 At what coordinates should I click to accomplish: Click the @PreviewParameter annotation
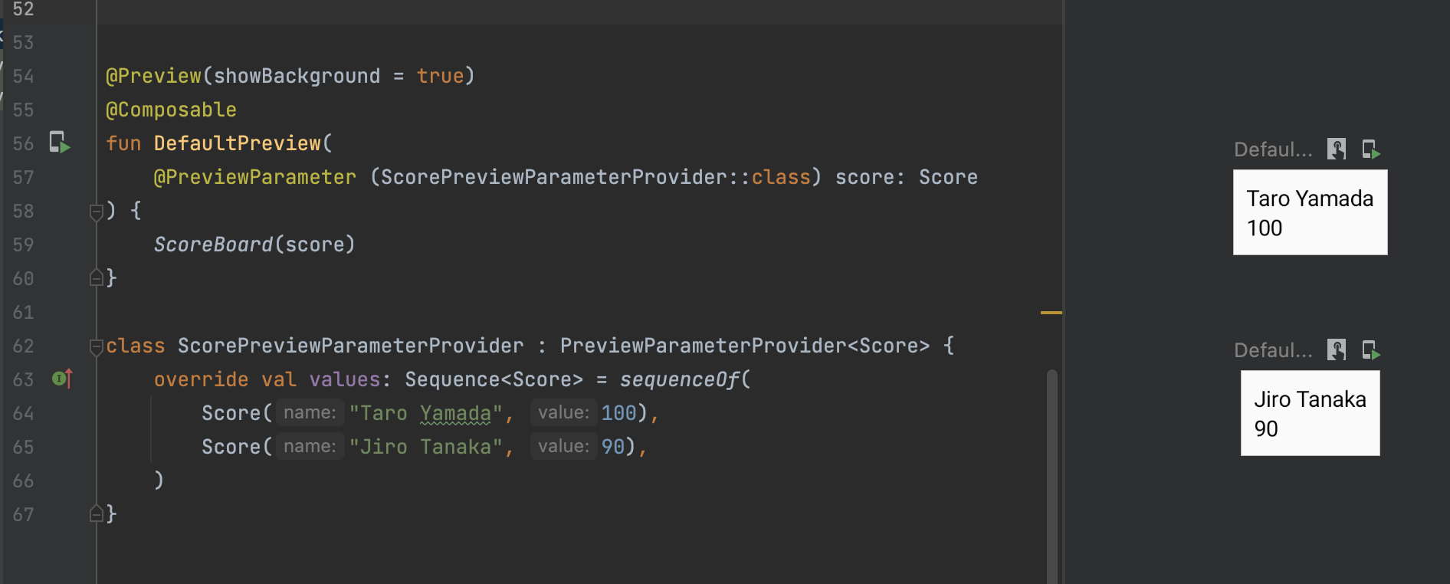[254, 177]
